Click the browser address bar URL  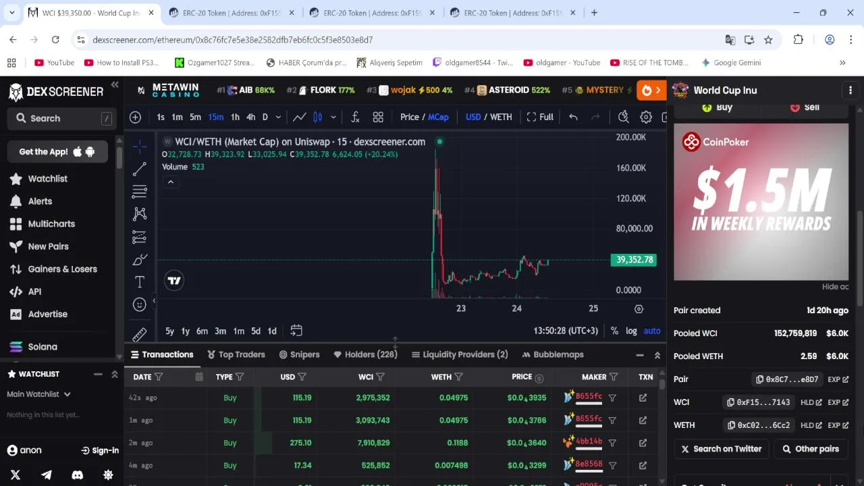(233, 40)
